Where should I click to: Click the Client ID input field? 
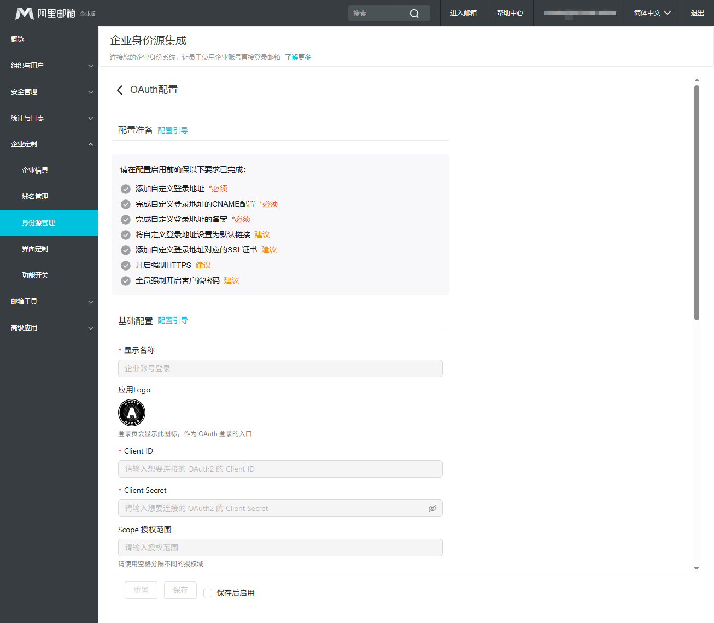pos(280,469)
